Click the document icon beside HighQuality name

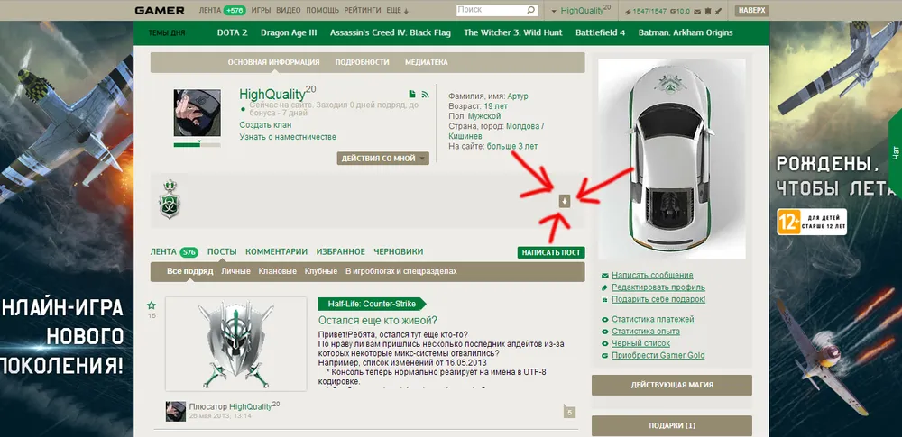point(412,94)
